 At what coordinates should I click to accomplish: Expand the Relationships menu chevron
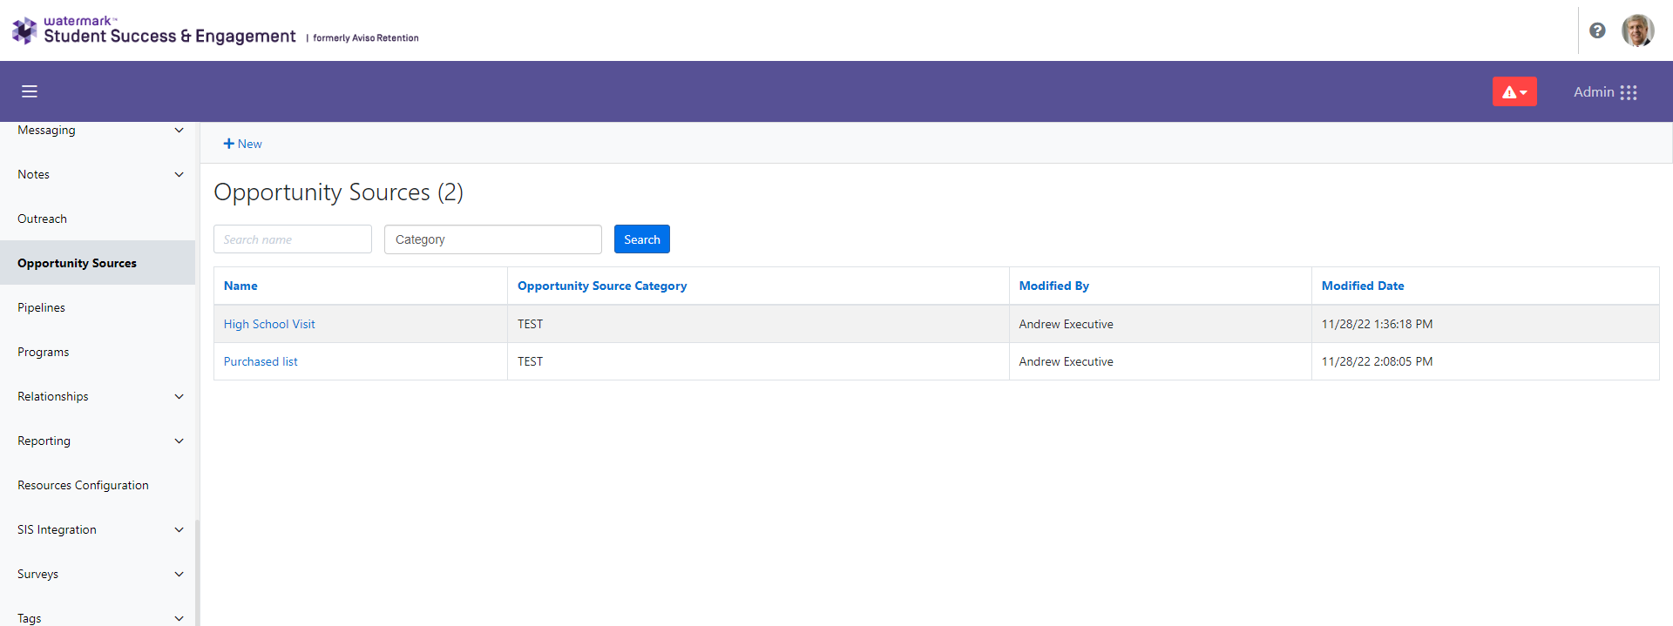(179, 397)
